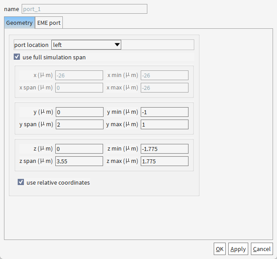The height and width of the screenshot is (259, 277).
Task: Click the 'port location' label
Action: click(31, 45)
